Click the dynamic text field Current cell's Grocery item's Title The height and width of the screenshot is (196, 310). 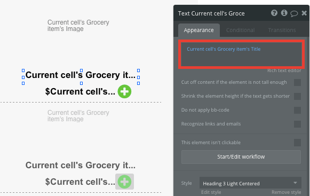click(241, 54)
